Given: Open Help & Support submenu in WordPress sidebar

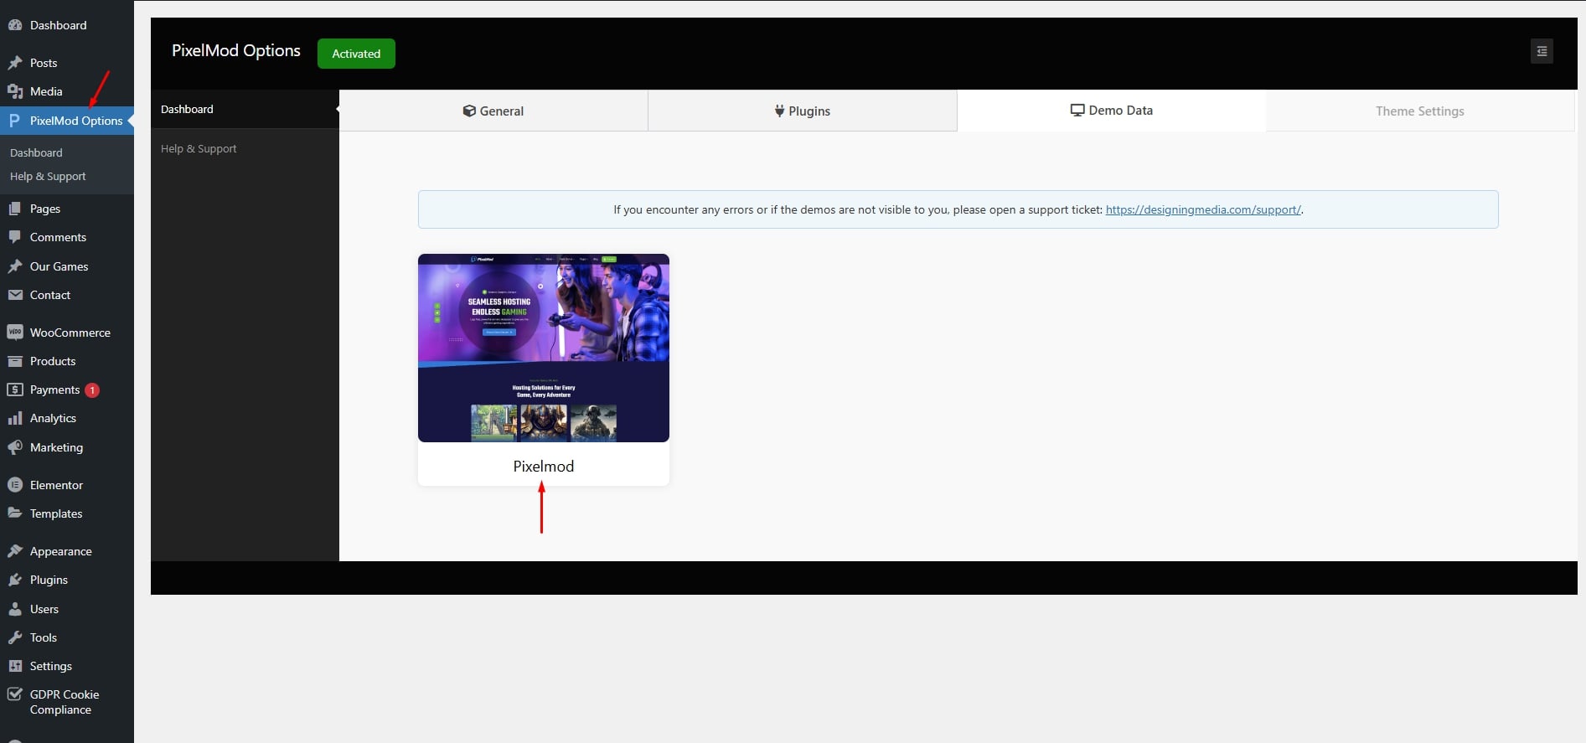Looking at the screenshot, I should 48,177.
